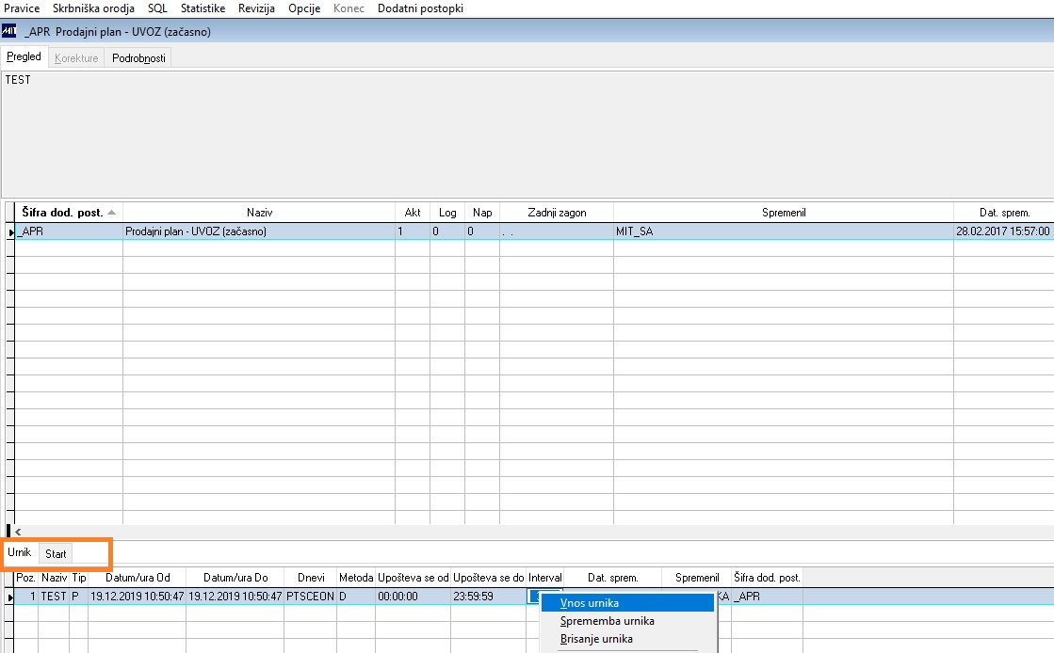Open the Pravice menu
This screenshot has height=653, width=1054.
click(x=22, y=8)
